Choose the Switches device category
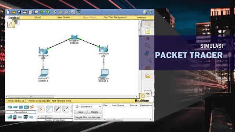Viewport: 235px width, 132px height. [x=15, y=107]
